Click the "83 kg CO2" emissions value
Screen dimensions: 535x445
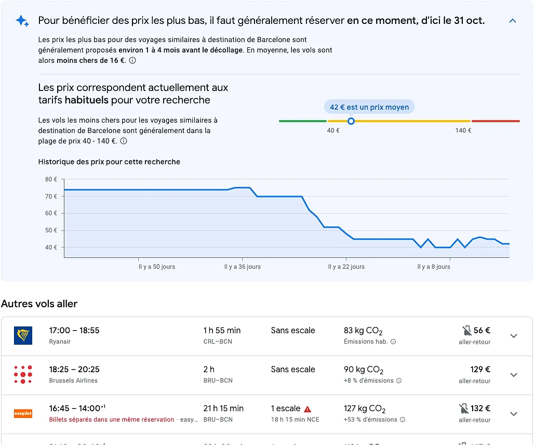click(x=363, y=331)
